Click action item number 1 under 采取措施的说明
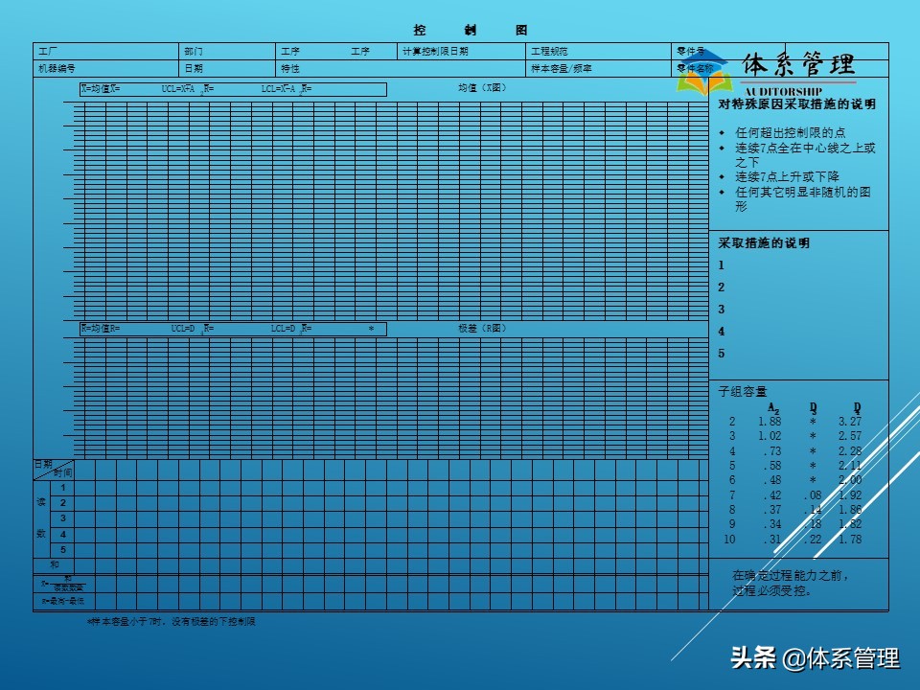 pyautogui.click(x=721, y=265)
